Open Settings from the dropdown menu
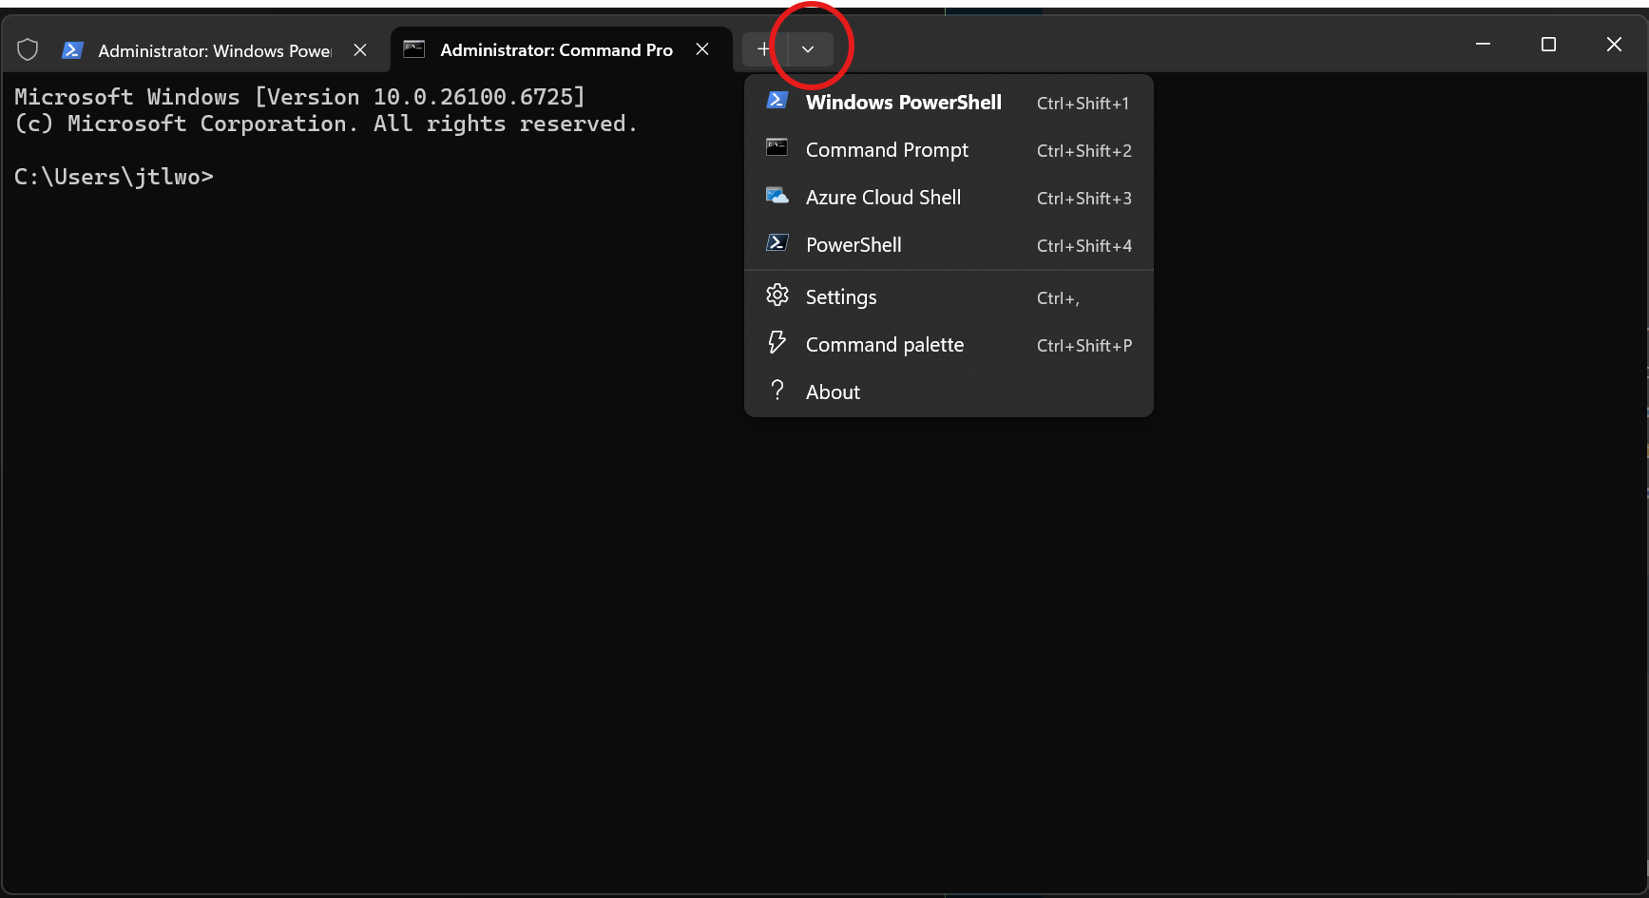 pos(949,297)
